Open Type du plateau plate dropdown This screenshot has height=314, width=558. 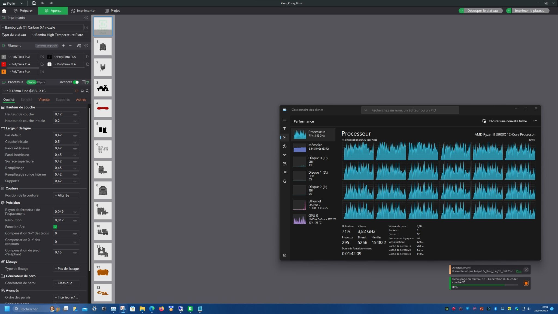click(x=60, y=35)
